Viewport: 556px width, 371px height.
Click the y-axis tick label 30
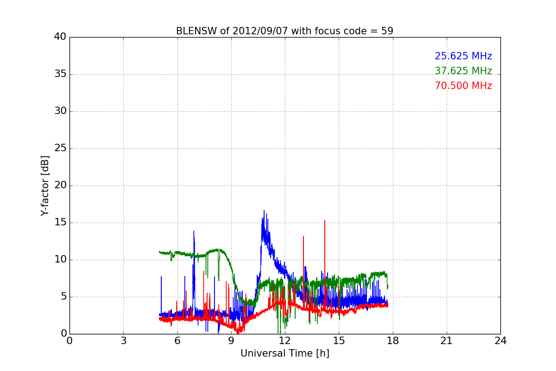pyautogui.click(x=60, y=111)
